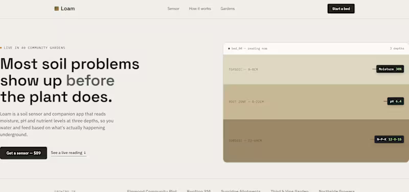Click the grey word 'before' in headline
This screenshot has width=409, height=192.
(90, 81)
